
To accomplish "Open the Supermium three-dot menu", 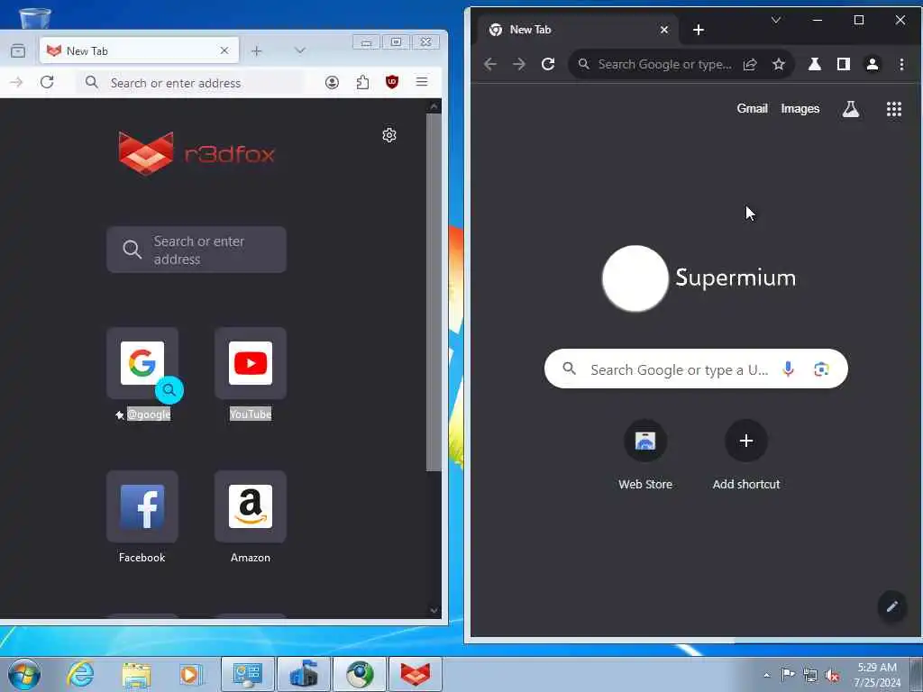I will pyautogui.click(x=901, y=64).
